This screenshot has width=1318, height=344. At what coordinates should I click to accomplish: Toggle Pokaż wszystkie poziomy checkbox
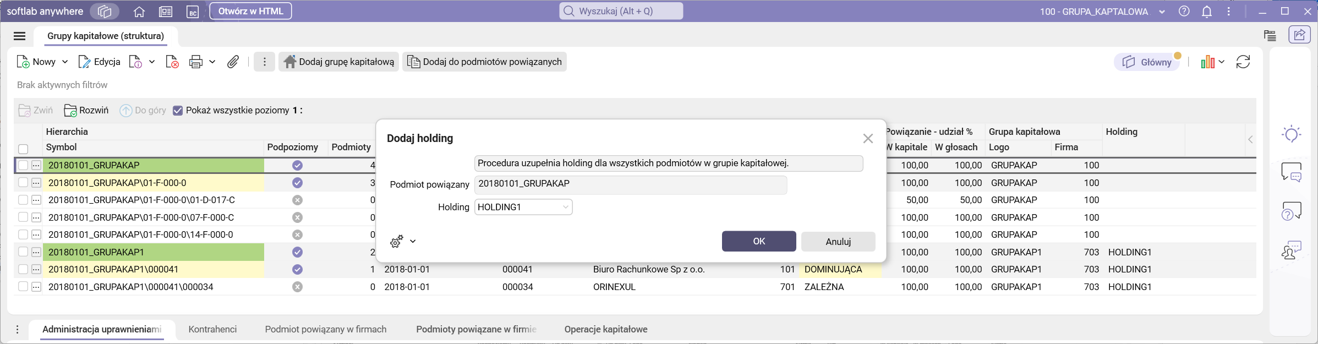178,110
